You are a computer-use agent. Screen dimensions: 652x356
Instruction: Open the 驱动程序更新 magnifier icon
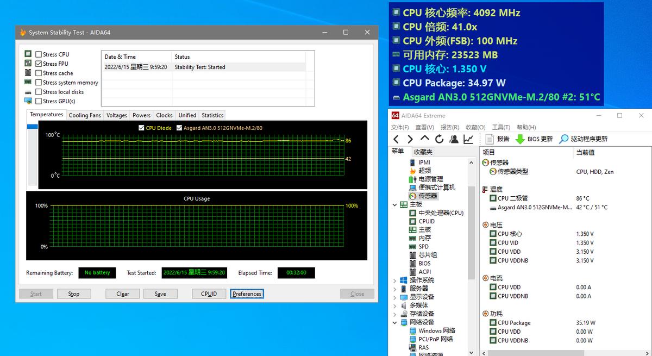click(564, 139)
